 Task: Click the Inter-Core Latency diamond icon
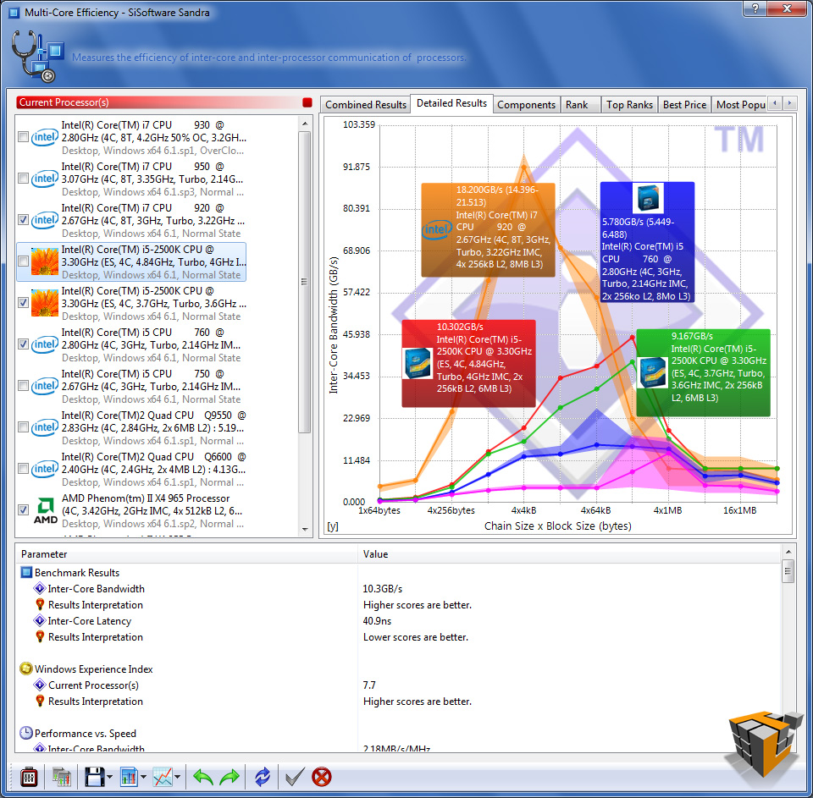pyautogui.click(x=40, y=621)
